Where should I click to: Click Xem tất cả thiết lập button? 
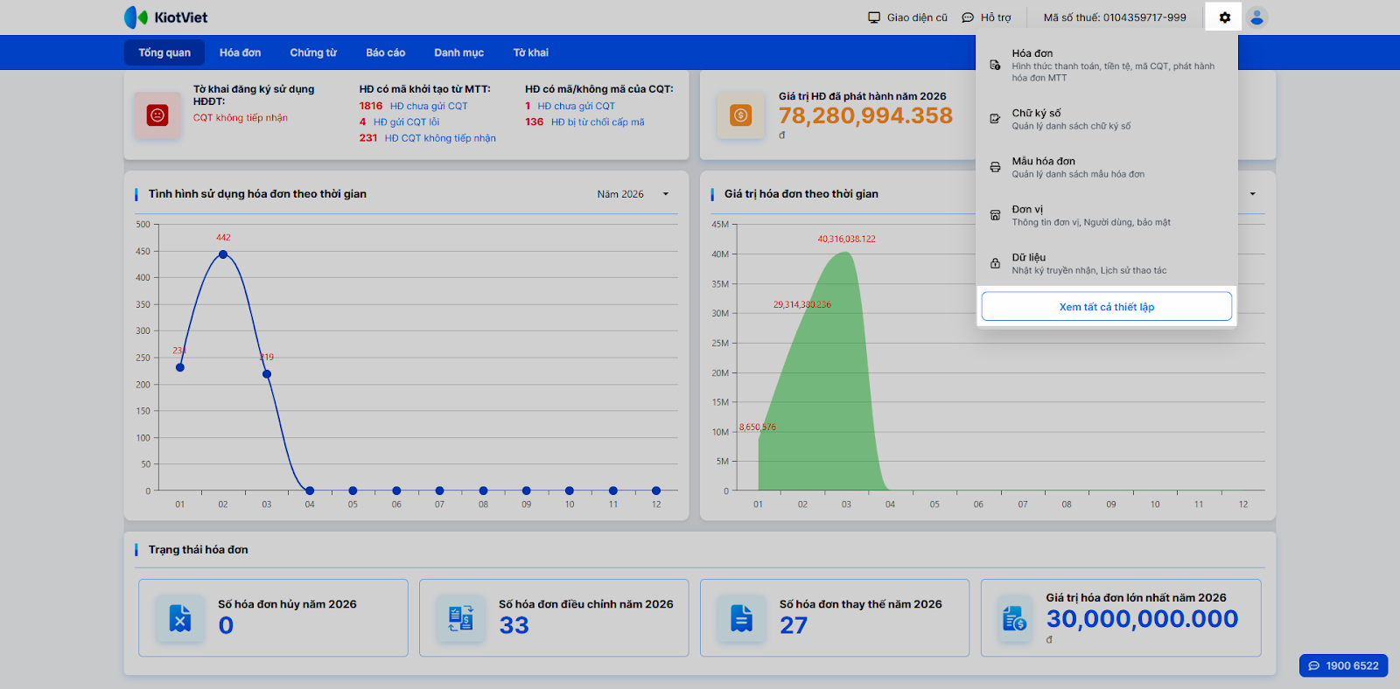[1106, 307]
